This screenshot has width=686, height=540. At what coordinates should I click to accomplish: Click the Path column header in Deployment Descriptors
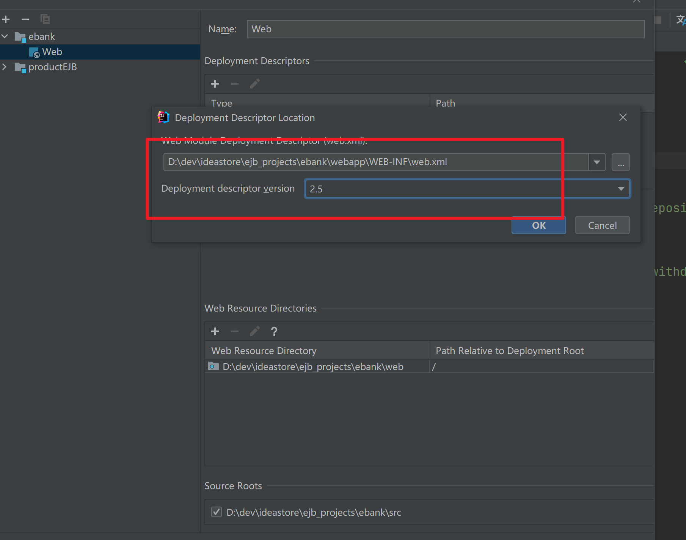[445, 103]
